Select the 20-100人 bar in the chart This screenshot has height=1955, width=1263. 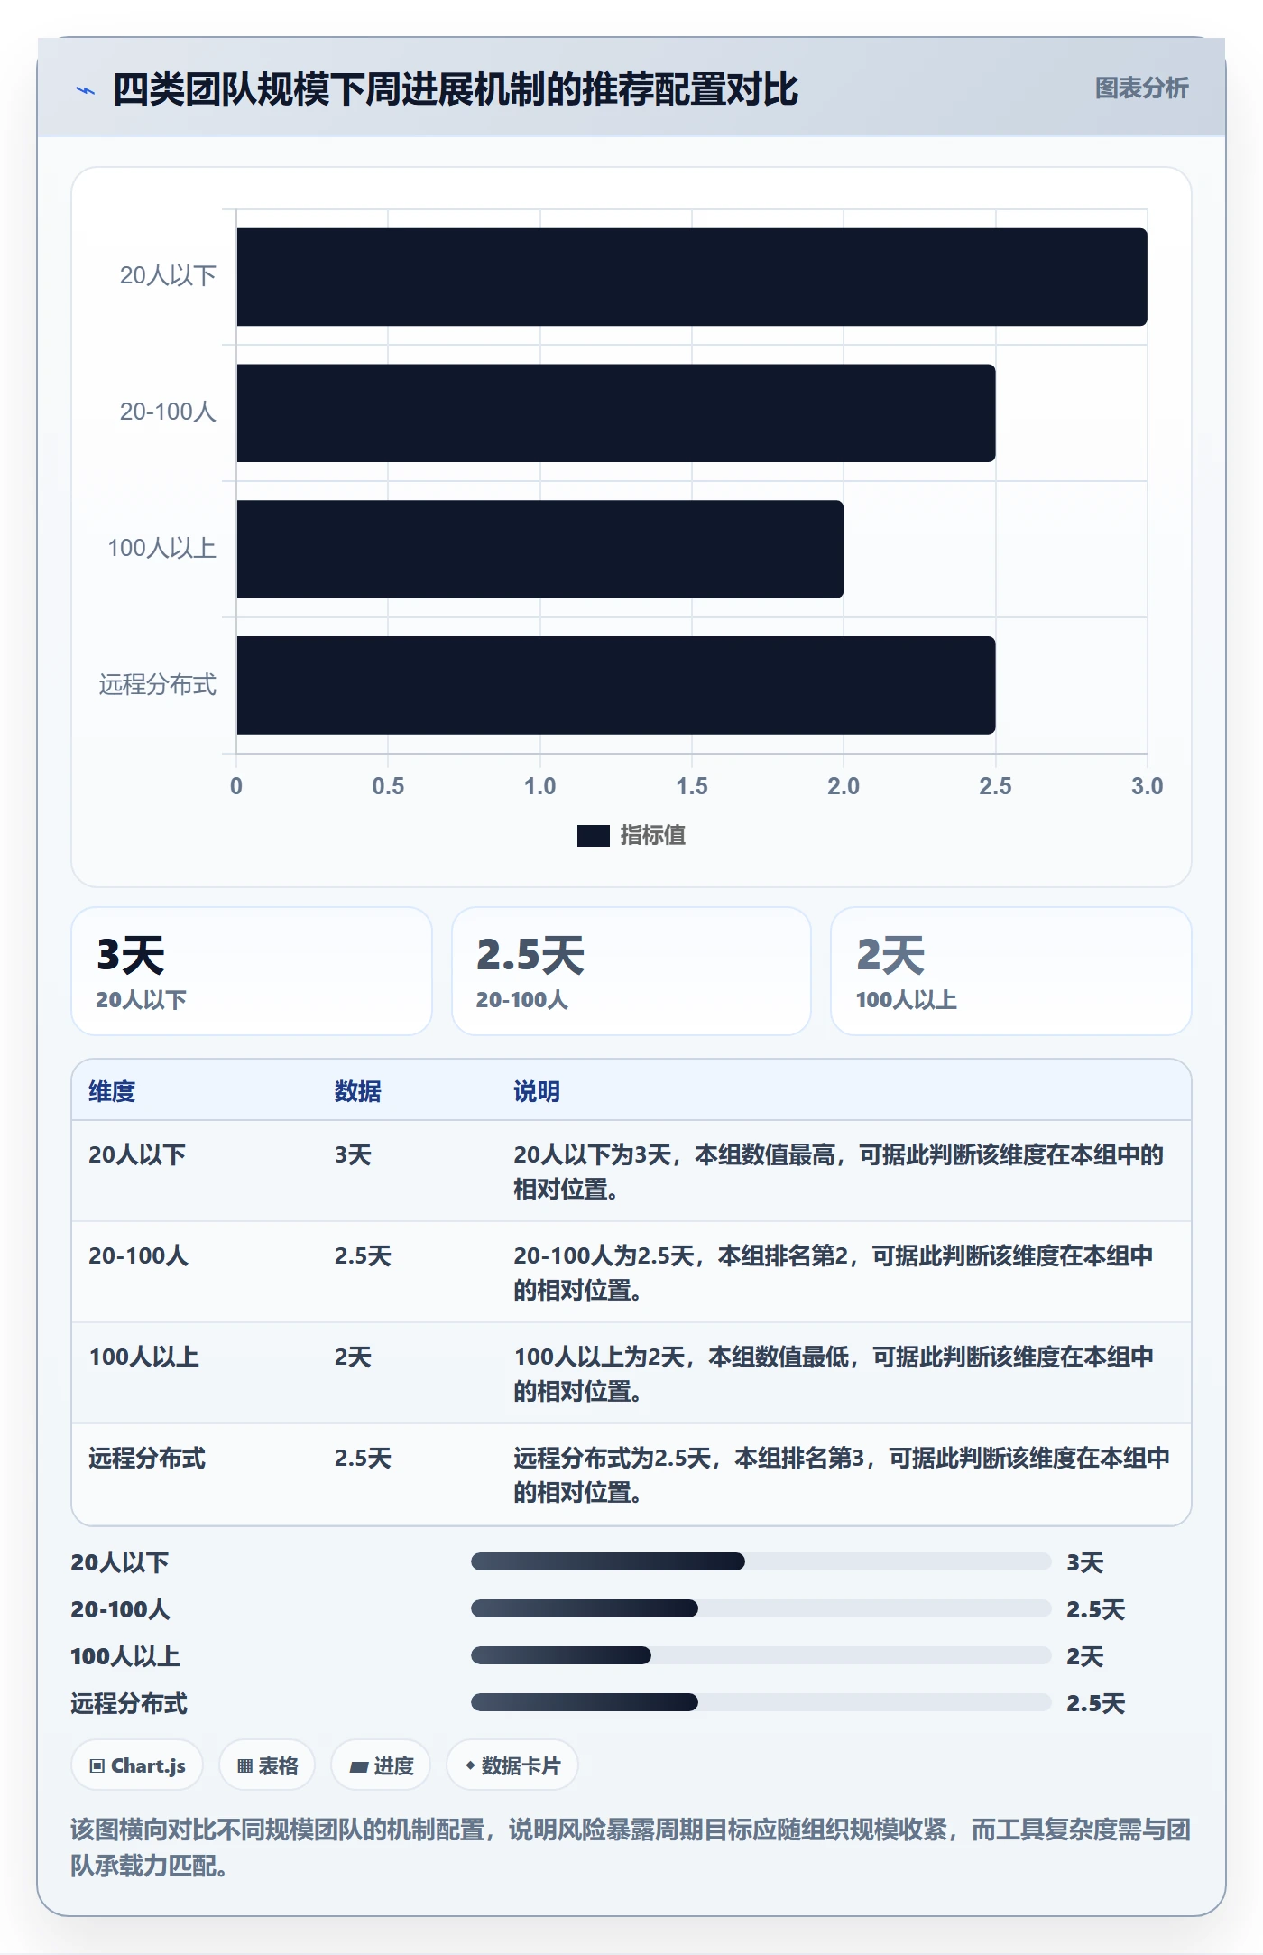[x=616, y=413]
